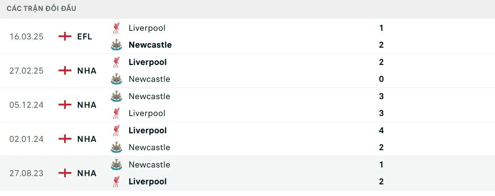Open the Newcastle name in the 27.08.23 match
495x196 pixels.
click(149, 165)
